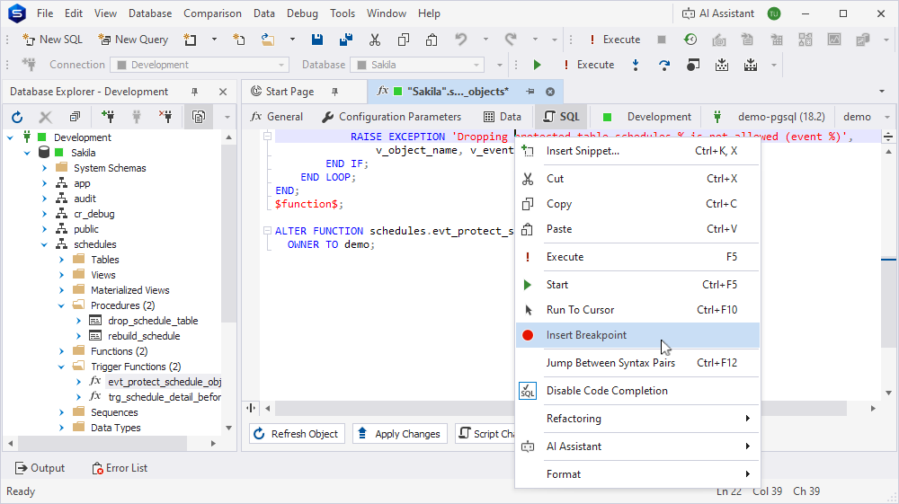Click the Save icon in toolbar
Image resolution: width=899 pixels, height=504 pixels.
[317, 40]
